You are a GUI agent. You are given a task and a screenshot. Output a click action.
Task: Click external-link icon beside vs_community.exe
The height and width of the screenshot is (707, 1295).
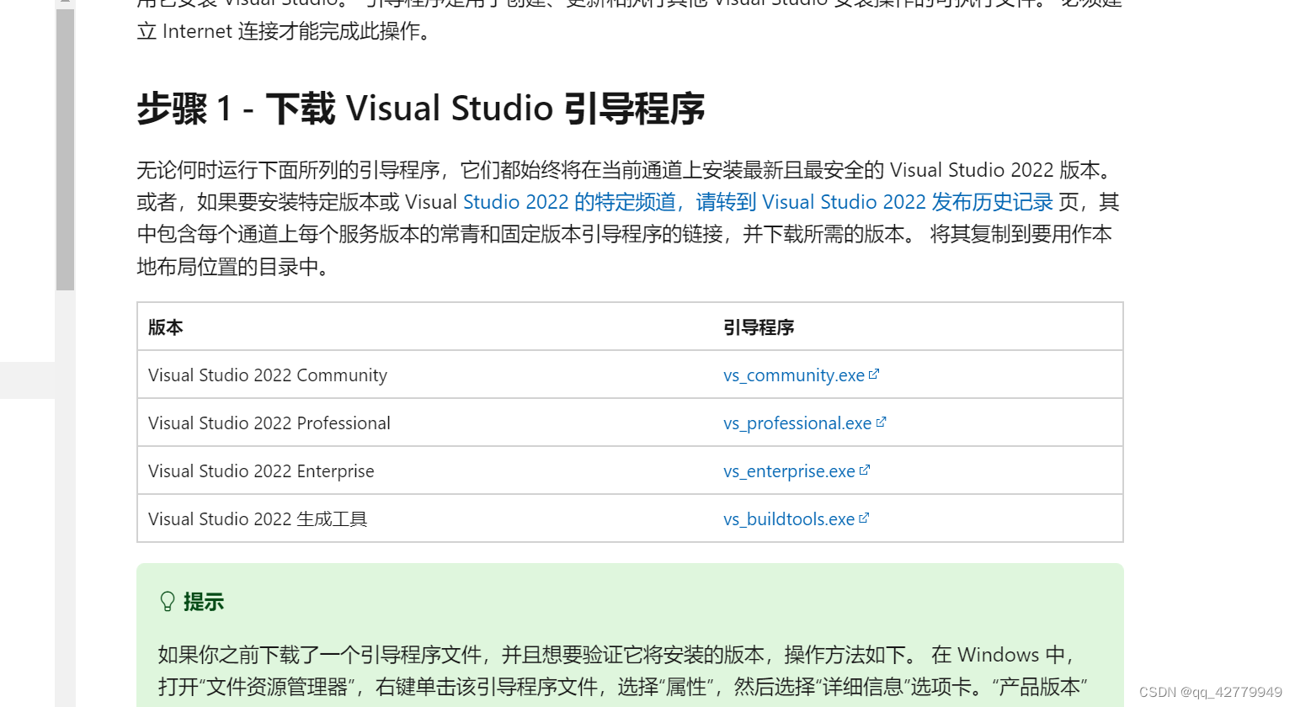point(874,374)
